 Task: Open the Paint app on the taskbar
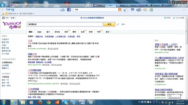pyautogui.click(x=91, y=102)
